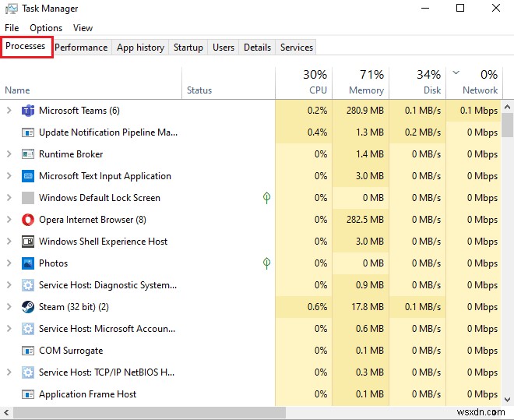
Task: Click the COM Surrogate process icon
Action: pos(28,351)
